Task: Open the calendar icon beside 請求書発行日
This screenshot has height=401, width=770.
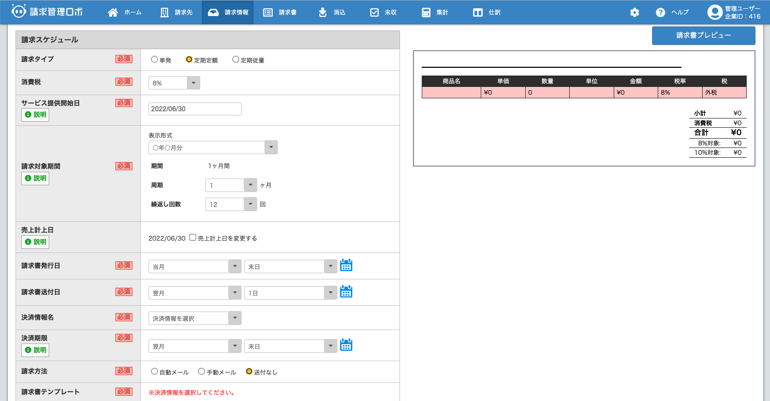Action: [346, 265]
